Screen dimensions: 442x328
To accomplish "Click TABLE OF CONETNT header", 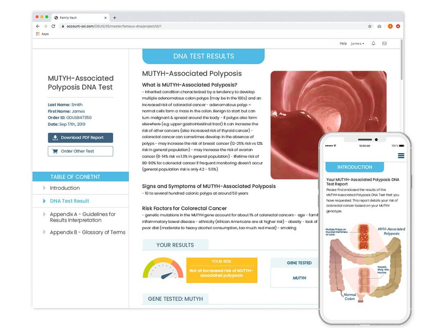I will pos(81,177).
